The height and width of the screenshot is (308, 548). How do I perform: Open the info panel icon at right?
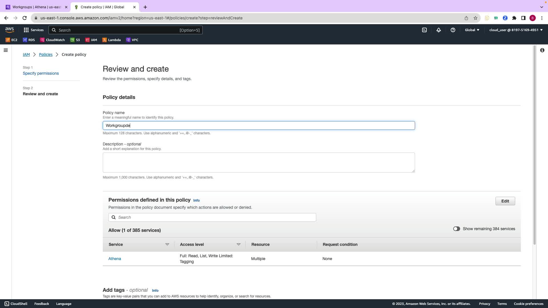[x=542, y=50]
